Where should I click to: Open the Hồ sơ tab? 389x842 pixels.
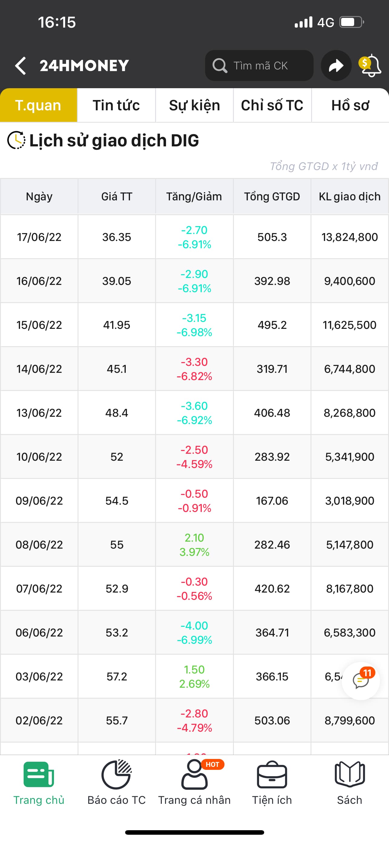[350, 105]
